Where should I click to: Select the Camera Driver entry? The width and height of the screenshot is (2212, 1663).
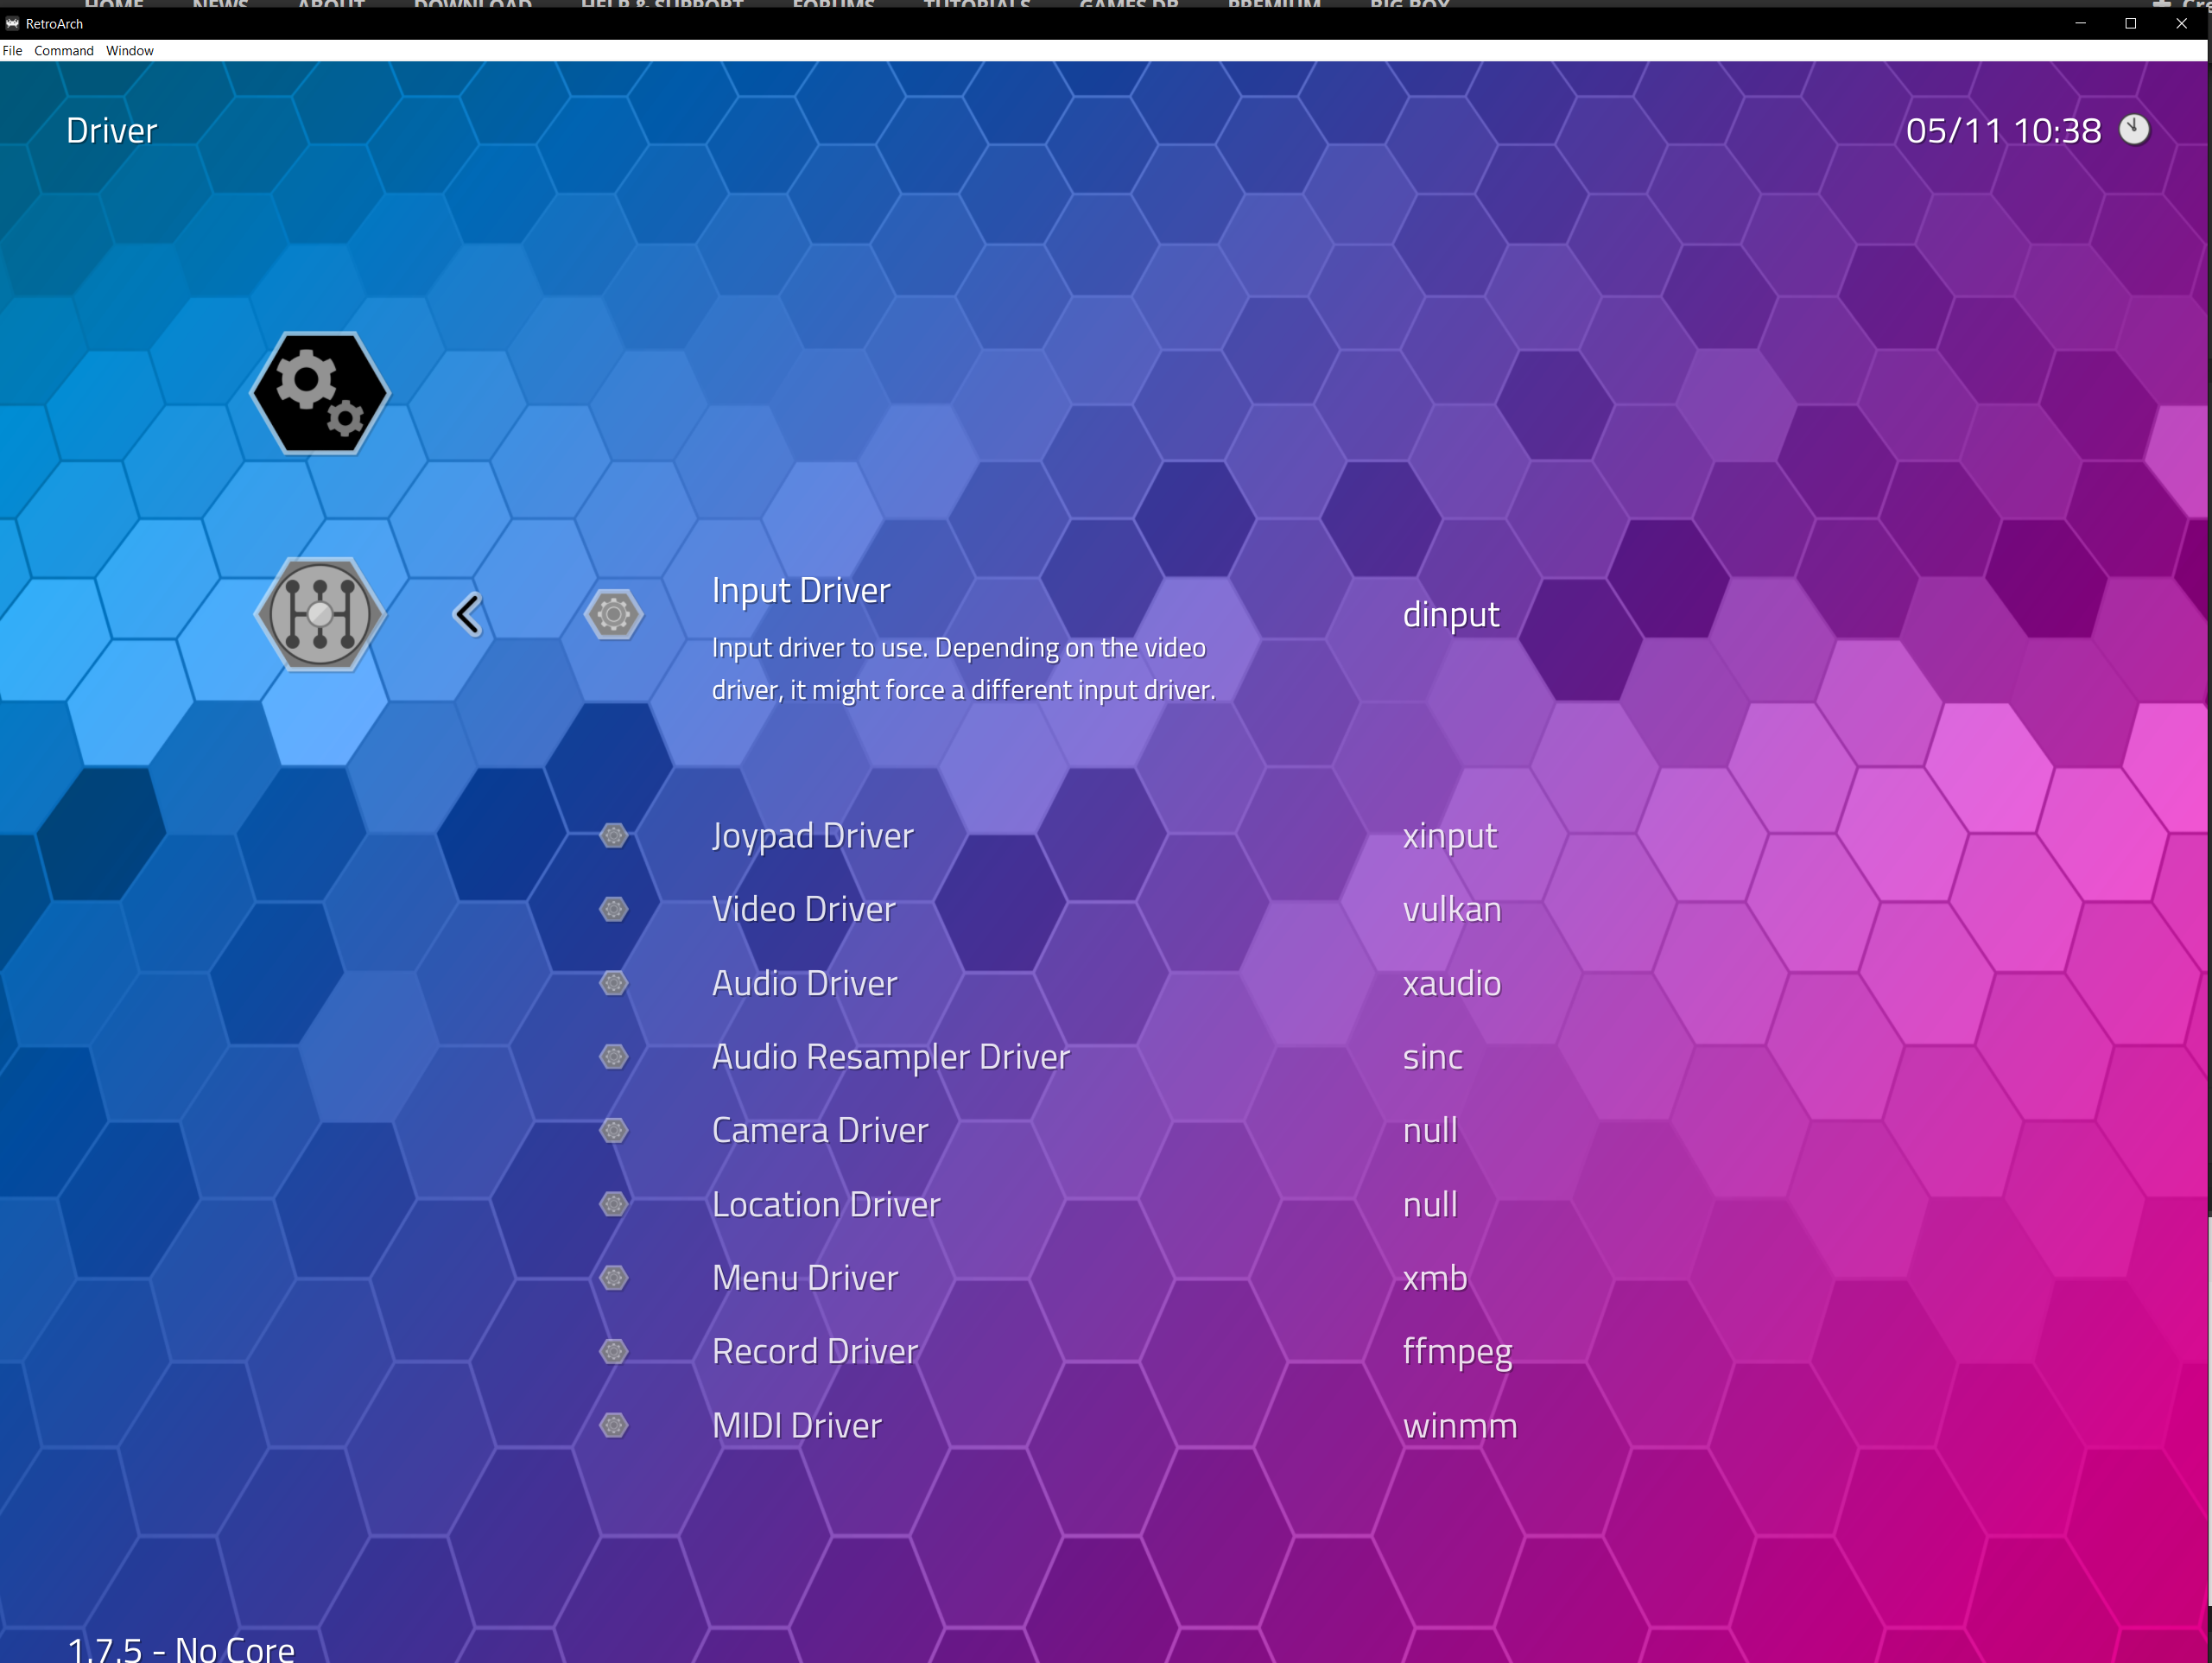pos(820,1130)
